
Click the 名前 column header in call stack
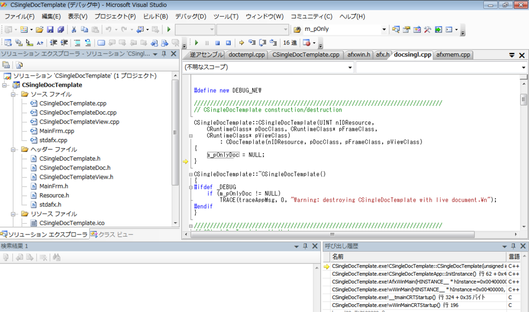(x=418, y=257)
